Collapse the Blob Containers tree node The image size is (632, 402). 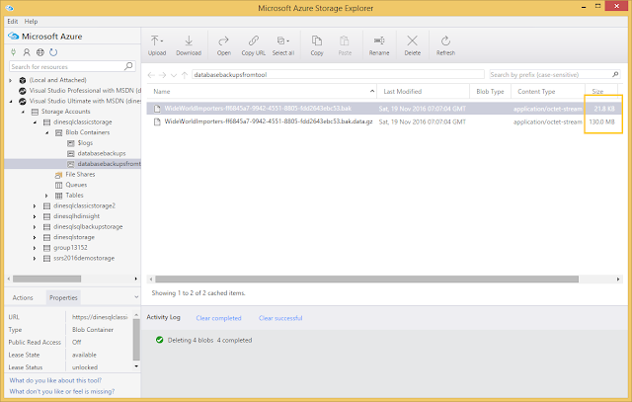tap(46, 132)
